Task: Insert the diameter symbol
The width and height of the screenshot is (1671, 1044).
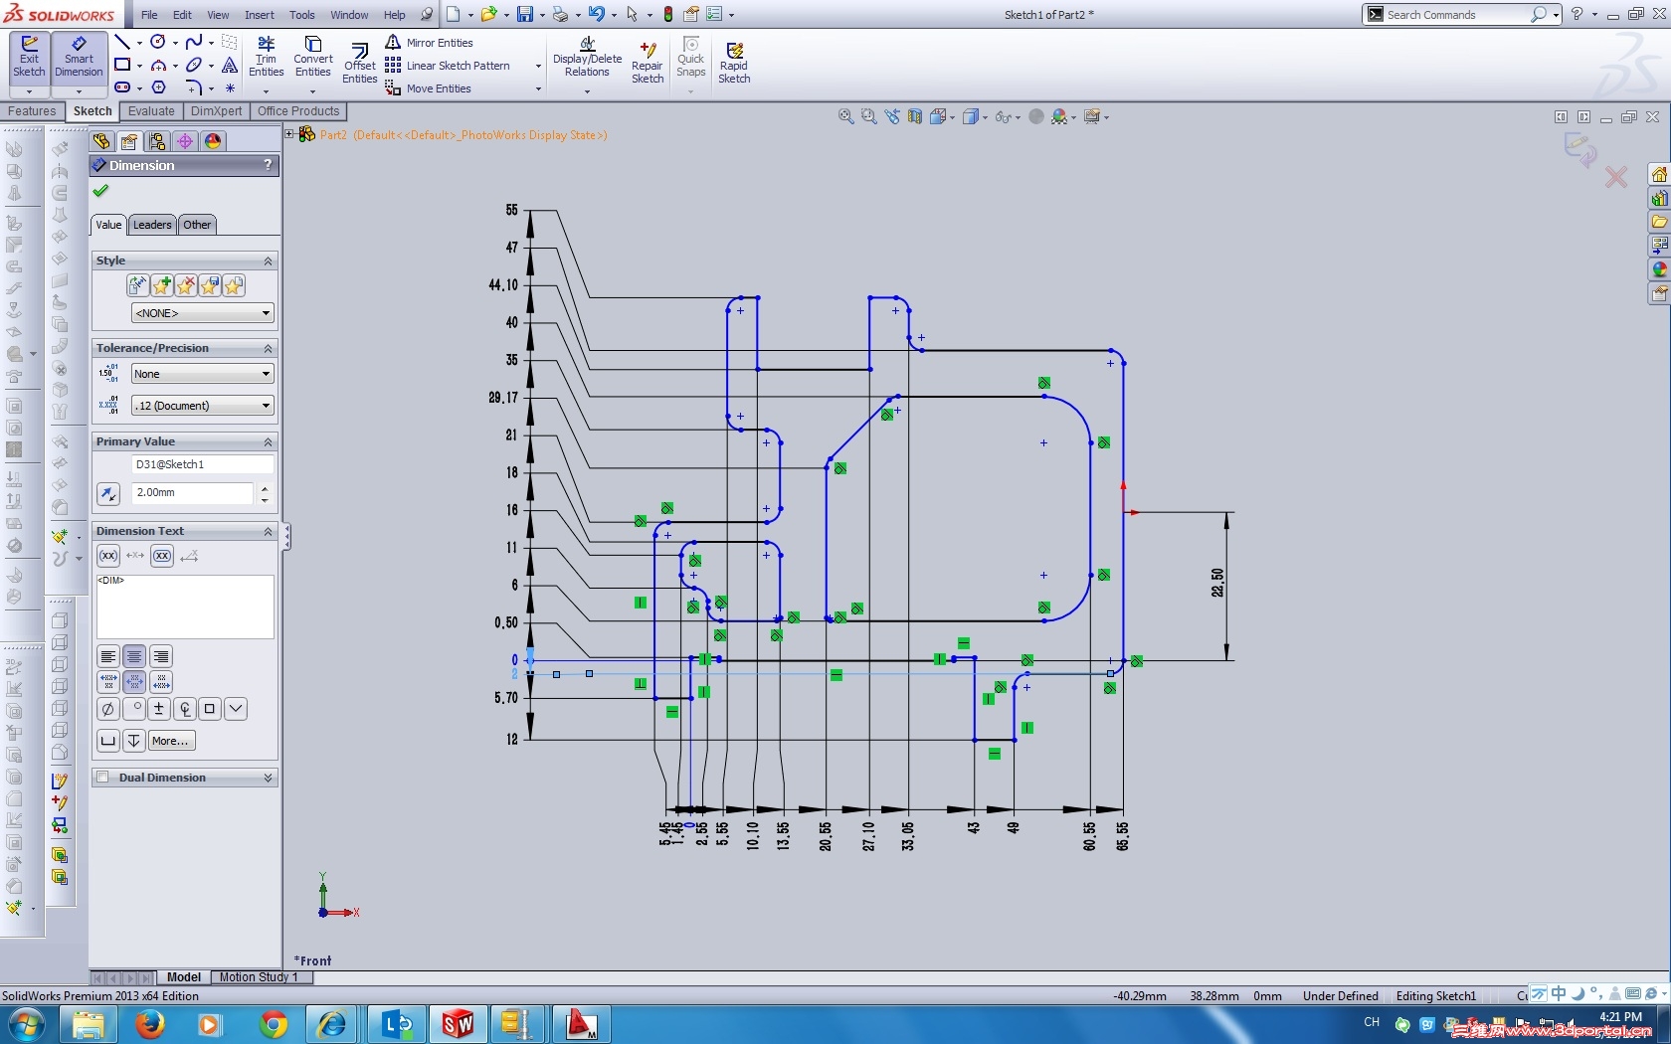Action: coord(108,709)
